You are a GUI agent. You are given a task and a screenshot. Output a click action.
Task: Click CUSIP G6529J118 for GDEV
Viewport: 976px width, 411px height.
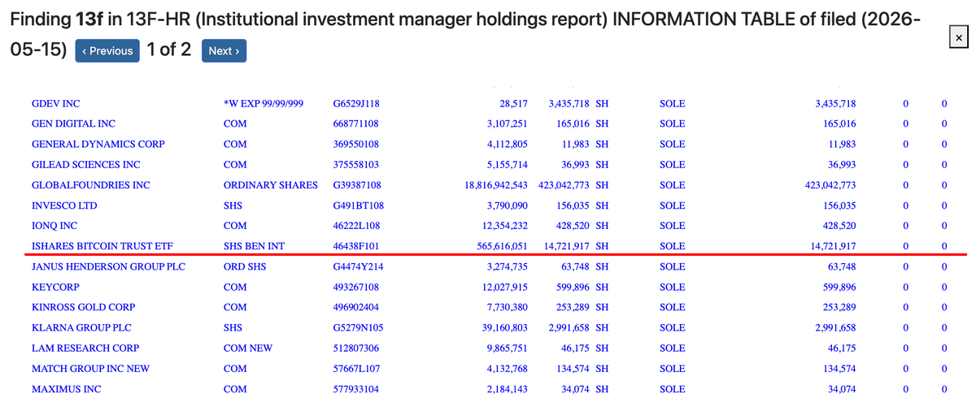(357, 104)
